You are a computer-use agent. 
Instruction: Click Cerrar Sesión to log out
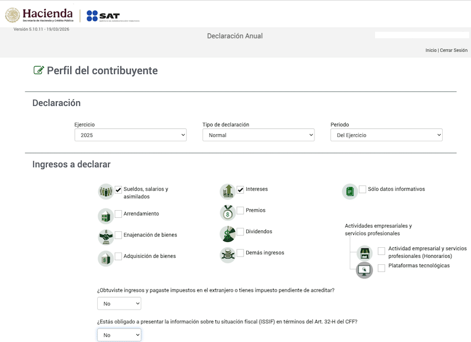(453, 51)
